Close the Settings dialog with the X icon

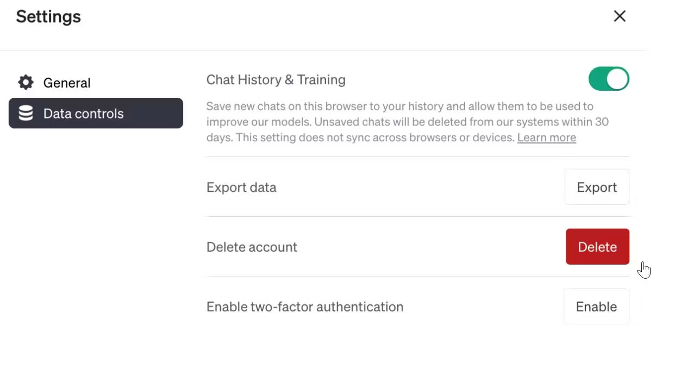pos(620,16)
